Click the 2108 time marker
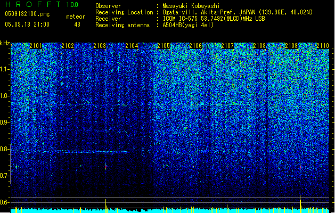This screenshot has height=213, width=335. pyautogui.click(x=259, y=46)
